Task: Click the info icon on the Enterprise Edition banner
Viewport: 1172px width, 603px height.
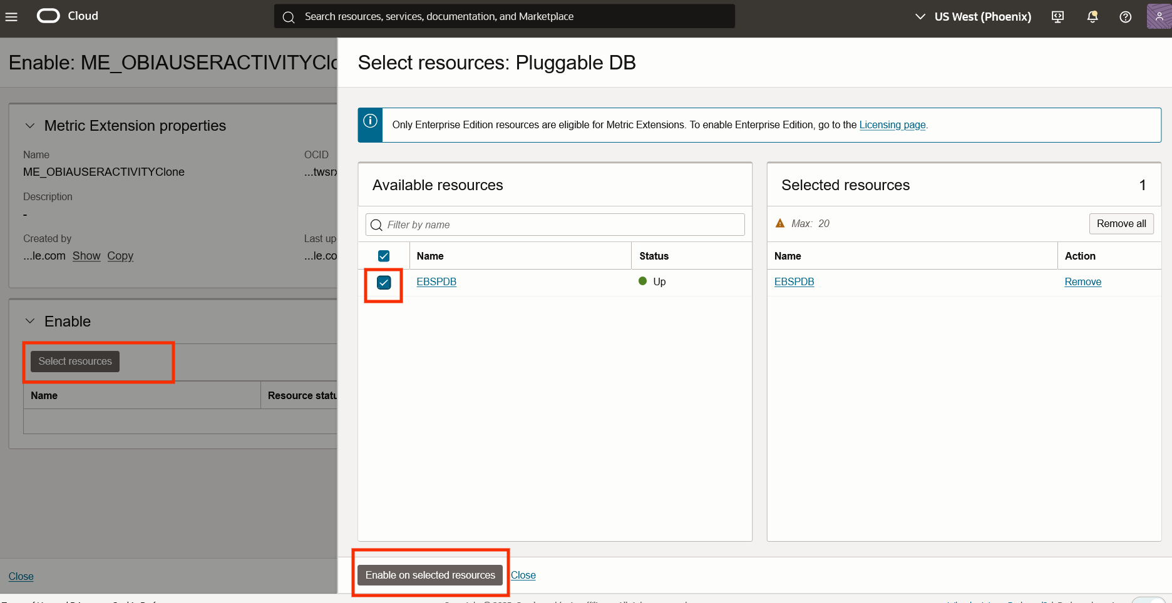Action: coord(369,121)
